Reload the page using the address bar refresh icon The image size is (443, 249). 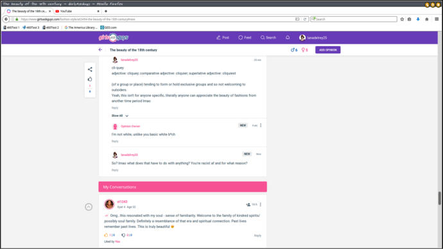click(x=305, y=19)
